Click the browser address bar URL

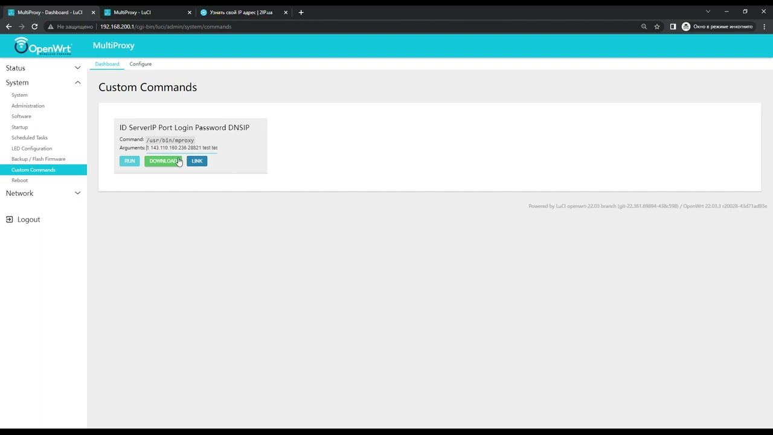pyautogui.click(x=165, y=27)
